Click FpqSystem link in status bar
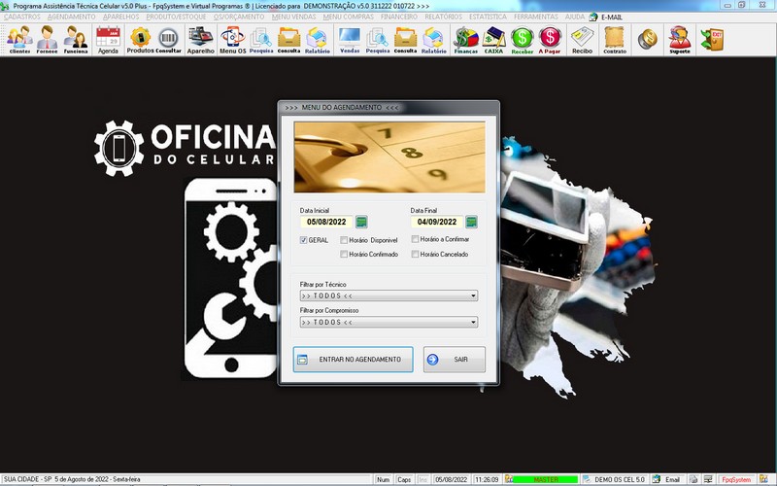777x486 pixels. [736, 479]
